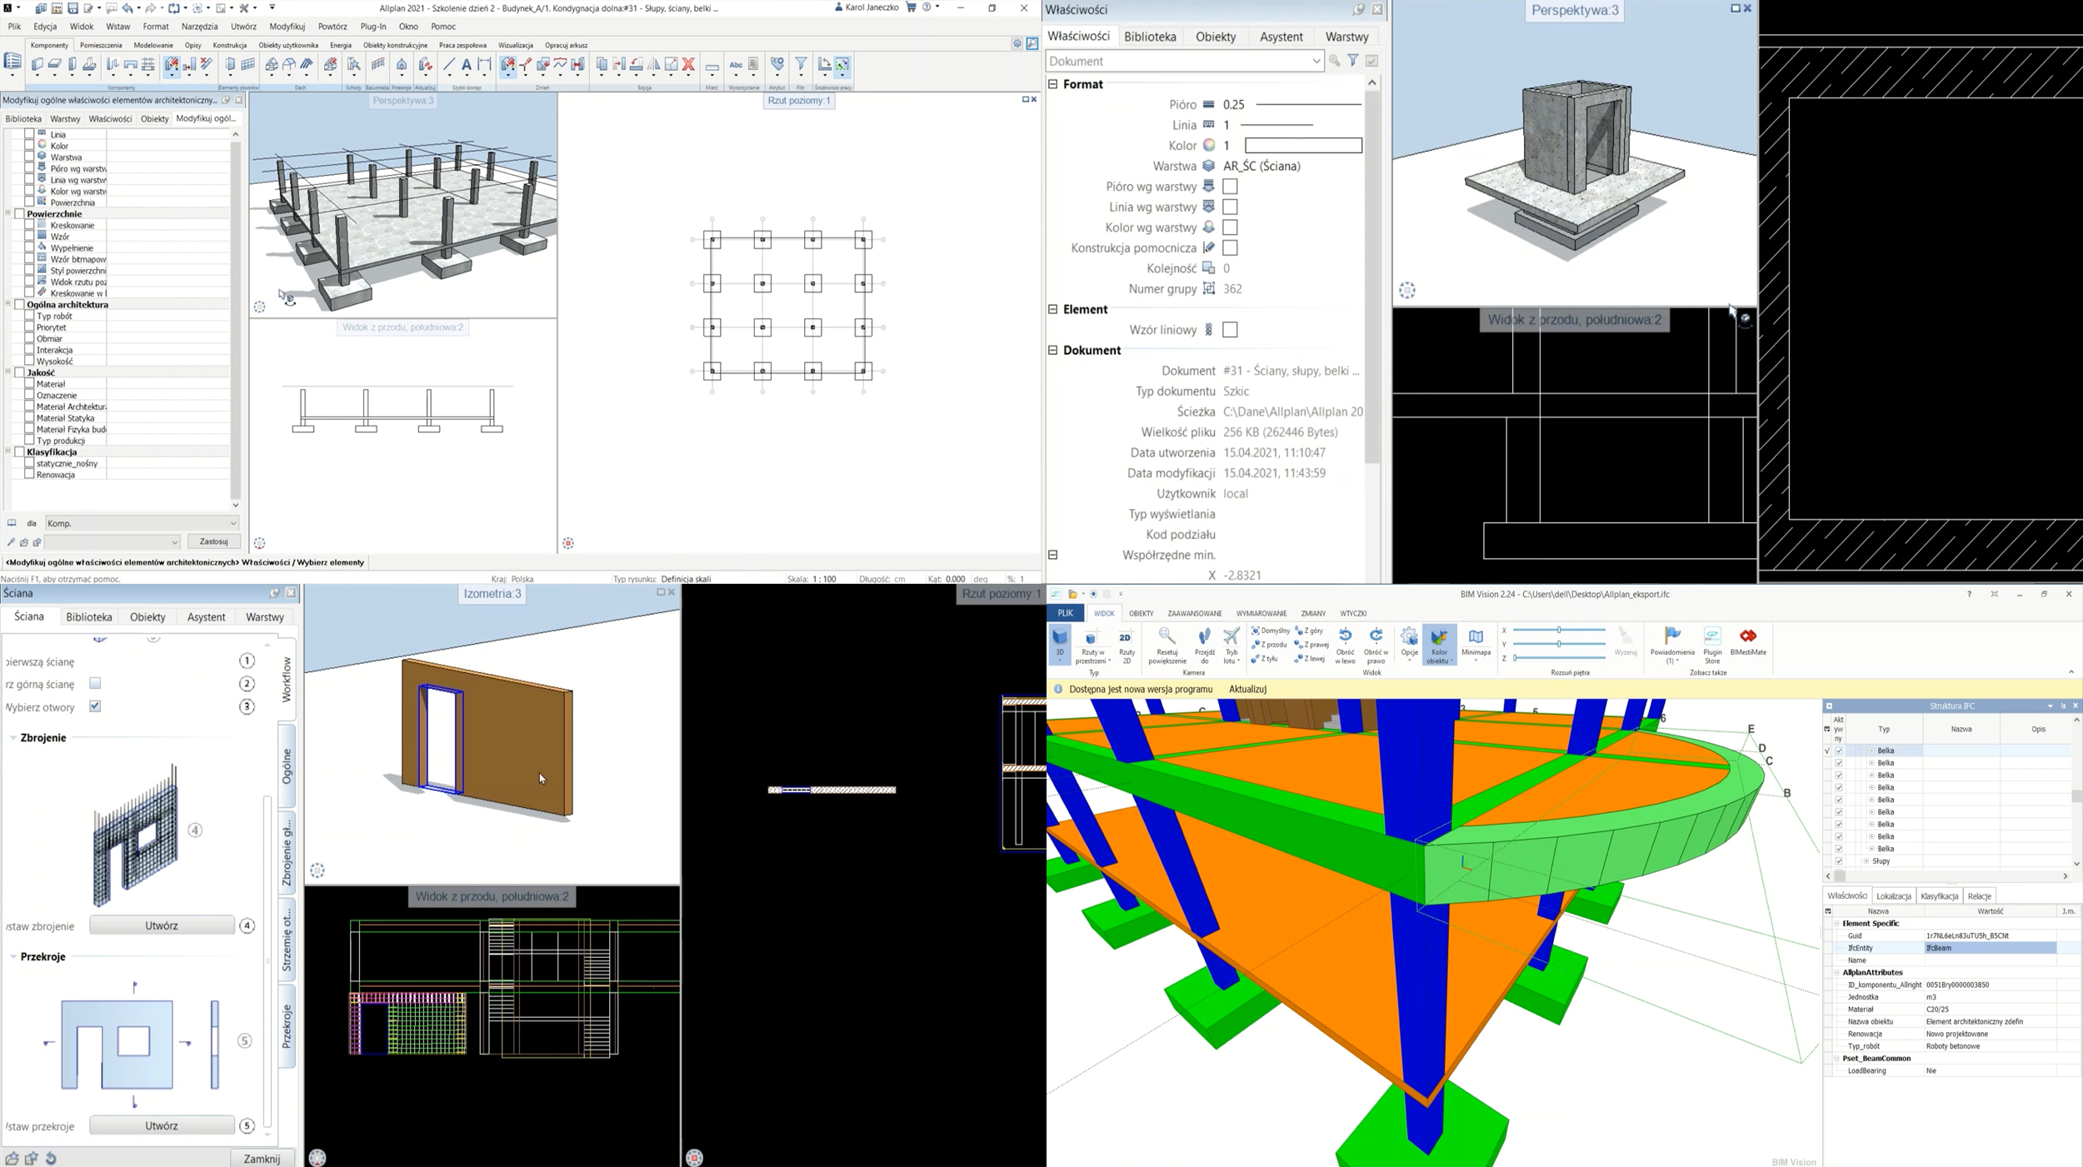The width and height of the screenshot is (2083, 1167).
Task: Switch to ZAAWANSOWANE ribbon tab
Action: tap(1194, 613)
